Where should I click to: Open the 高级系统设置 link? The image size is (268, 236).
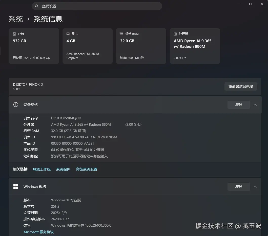[x=86, y=169]
